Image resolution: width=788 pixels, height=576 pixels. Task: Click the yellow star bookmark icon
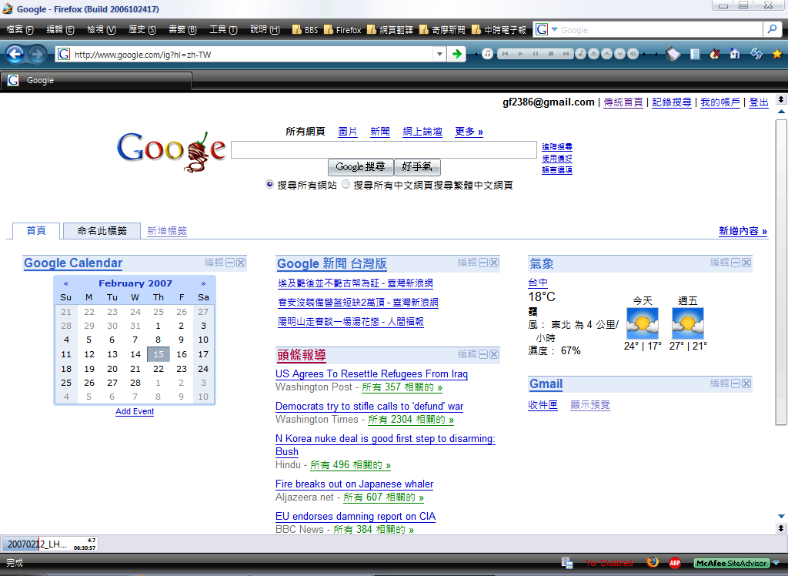click(x=776, y=53)
